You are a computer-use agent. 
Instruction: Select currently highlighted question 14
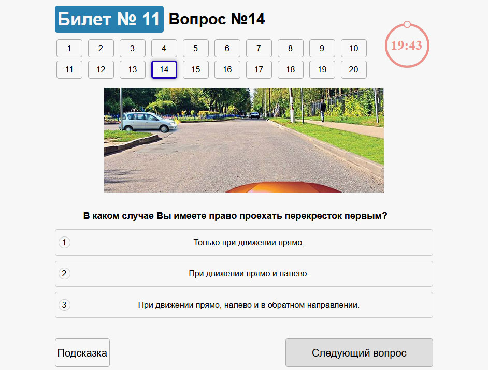click(164, 70)
